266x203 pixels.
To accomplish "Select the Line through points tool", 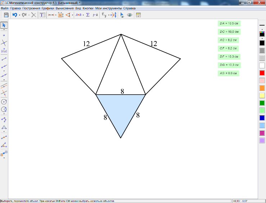I will click(x=4, y=75).
